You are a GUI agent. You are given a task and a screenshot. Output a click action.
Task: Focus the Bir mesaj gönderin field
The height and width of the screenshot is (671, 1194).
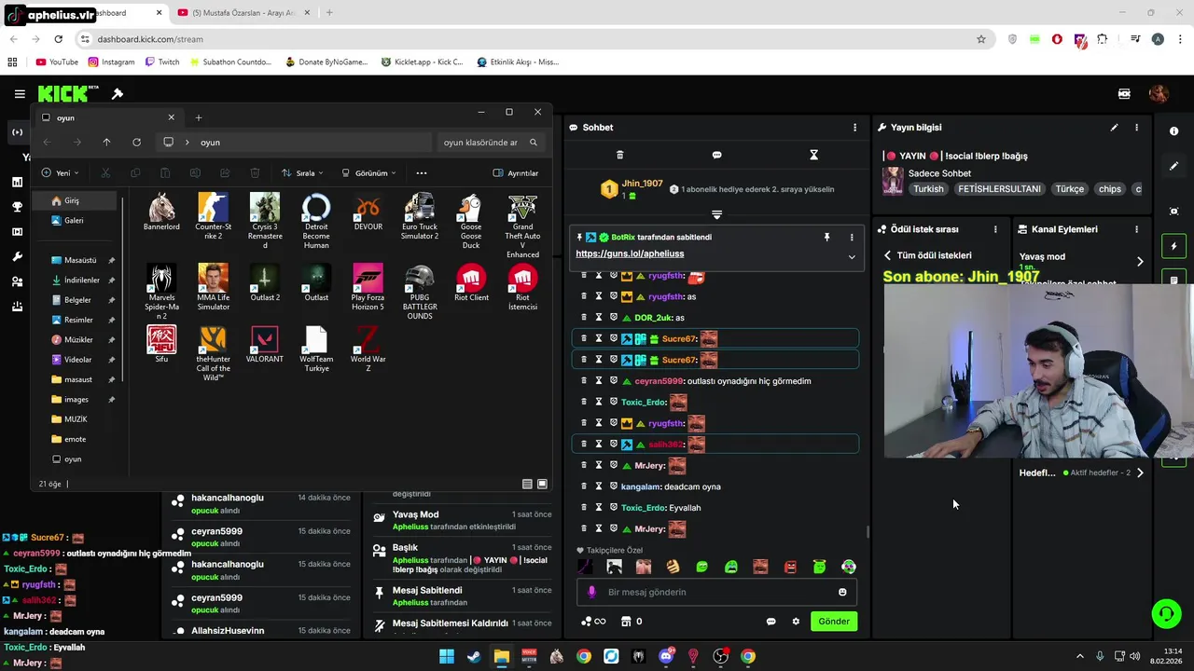tap(718, 592)
